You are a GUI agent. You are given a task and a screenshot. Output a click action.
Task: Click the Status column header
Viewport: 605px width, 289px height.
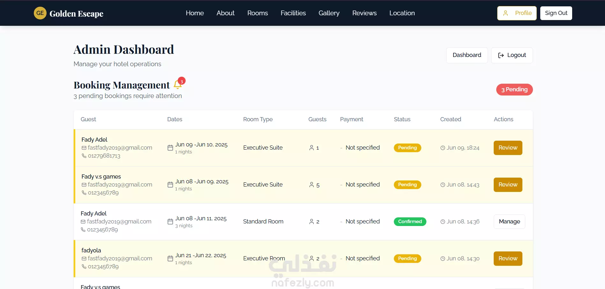point(402,119)
